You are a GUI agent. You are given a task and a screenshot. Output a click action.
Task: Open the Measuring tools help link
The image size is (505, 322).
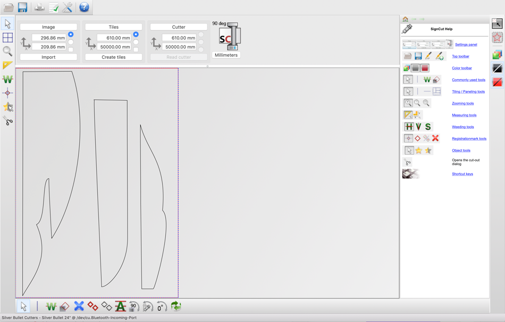click(x=464, y=115)
